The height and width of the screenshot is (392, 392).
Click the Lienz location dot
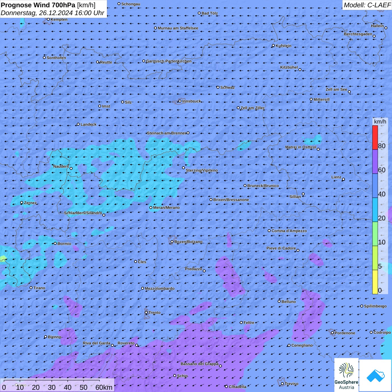tap(344, 179)
